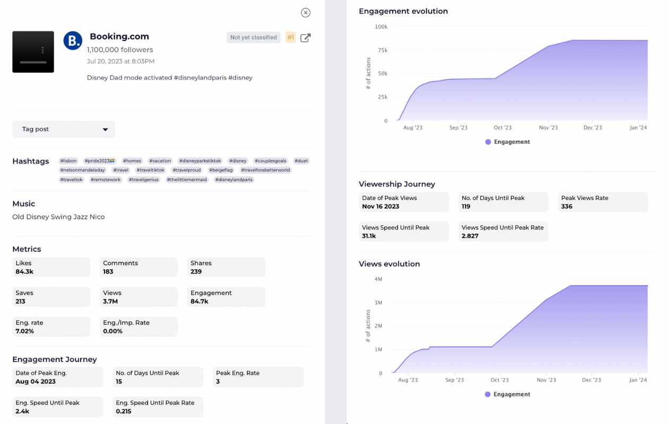
Task: Click the Eng./Imp. Rate 0.00% card
Action: pyautogui.click(x=139, y=326)
